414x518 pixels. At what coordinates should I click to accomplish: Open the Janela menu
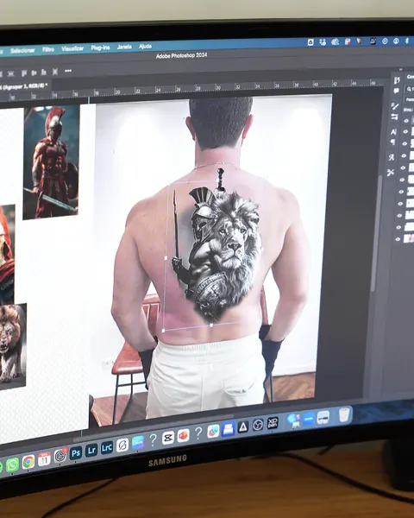click(x=124, y=47)
